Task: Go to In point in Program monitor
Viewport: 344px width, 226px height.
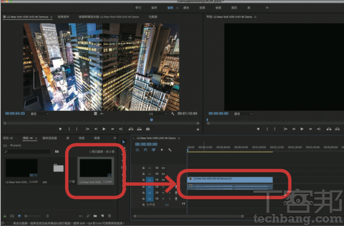Action: click(x=286, y=129)
